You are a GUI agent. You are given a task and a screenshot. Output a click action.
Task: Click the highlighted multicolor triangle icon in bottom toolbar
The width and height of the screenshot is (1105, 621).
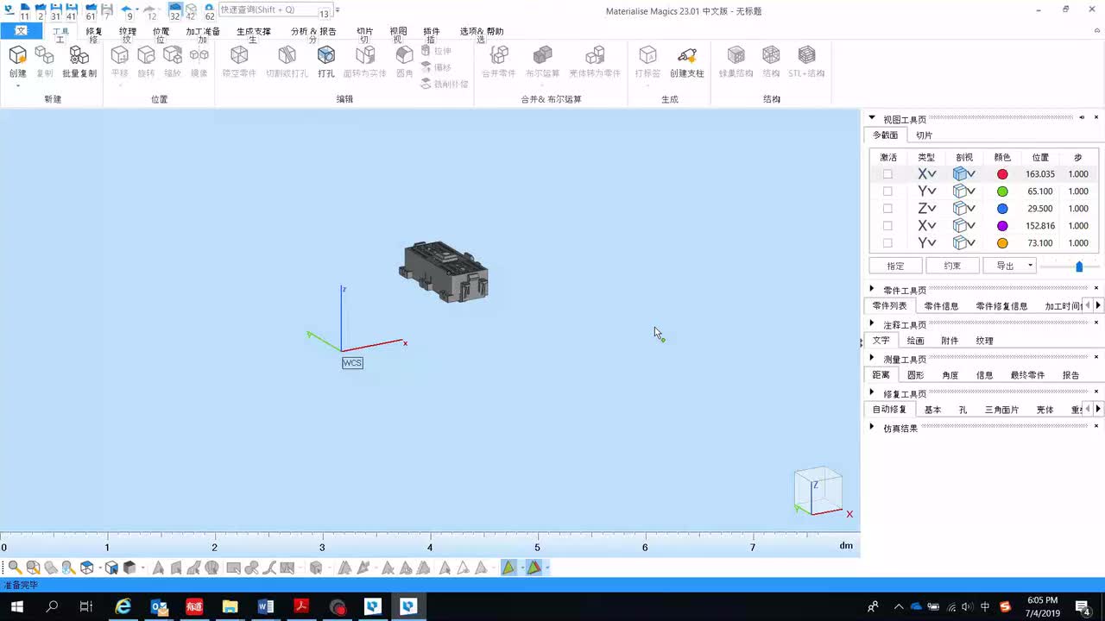(534, 568)
